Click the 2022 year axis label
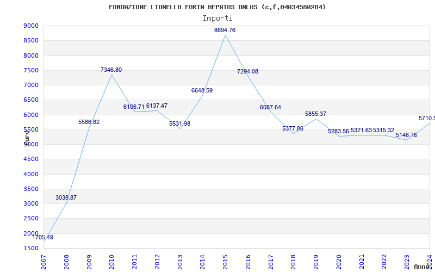This screenshot has width=435, height=272. [x=384, y=262]
